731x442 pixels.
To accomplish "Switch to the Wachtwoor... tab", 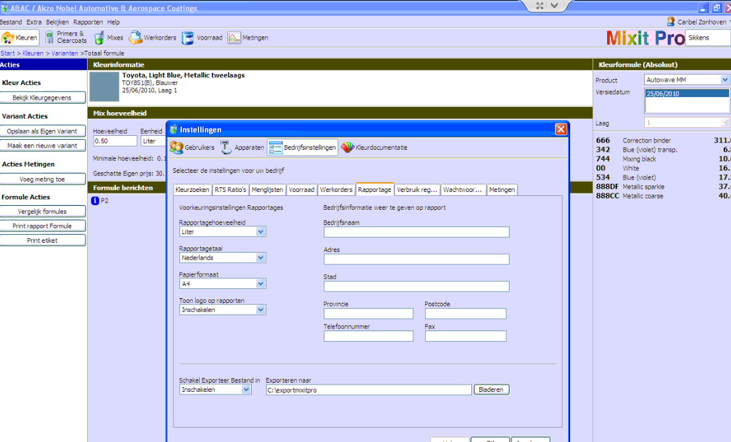I will click(463, 189).
